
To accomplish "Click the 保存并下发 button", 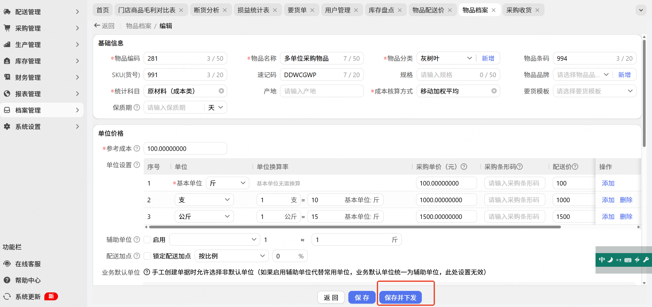I will pos(401,298).
